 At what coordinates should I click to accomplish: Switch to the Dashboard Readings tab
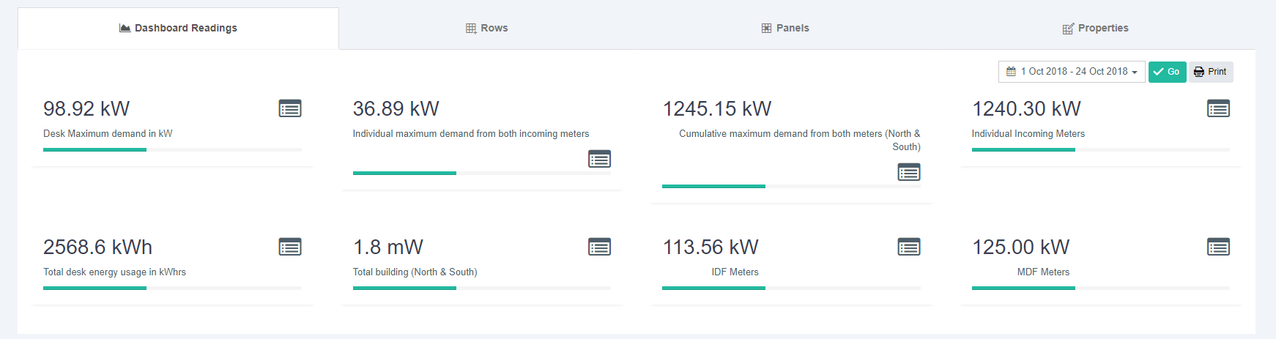click(x=178, y=28)
